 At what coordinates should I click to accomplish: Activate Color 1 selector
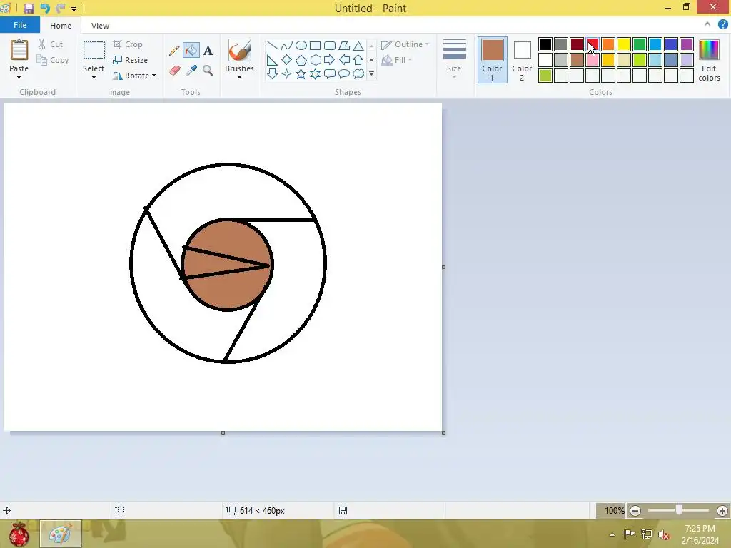coord(492,60)
